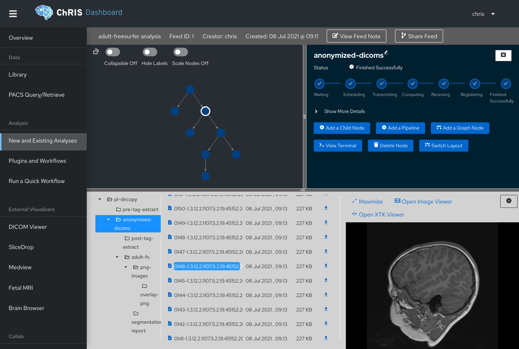Open the DICOM Viewer from External Visualizers
Screen dimensions: 519x349
tap(27, 227)
